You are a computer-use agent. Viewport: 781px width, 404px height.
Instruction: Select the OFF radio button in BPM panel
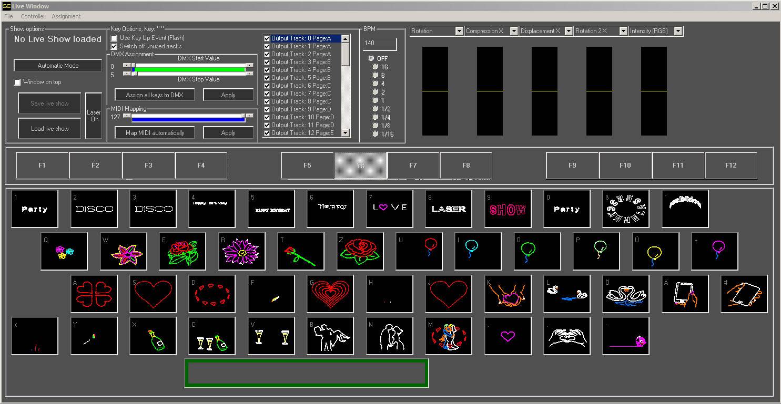point(371,58)
